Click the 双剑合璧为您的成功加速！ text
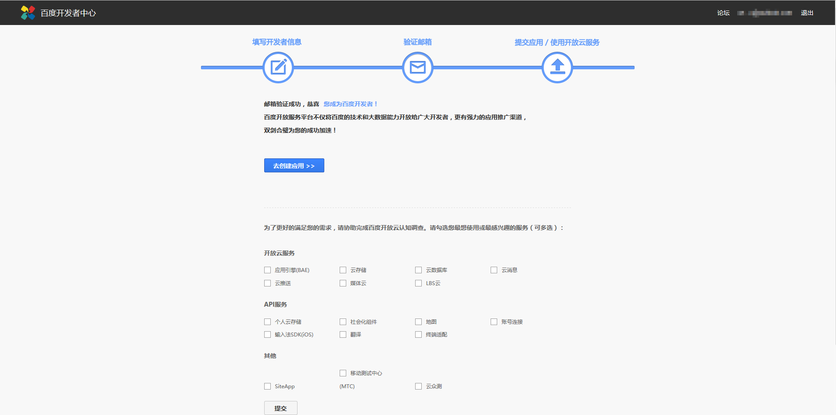Screen dimensions: 836x415 (x=300, y=130)
